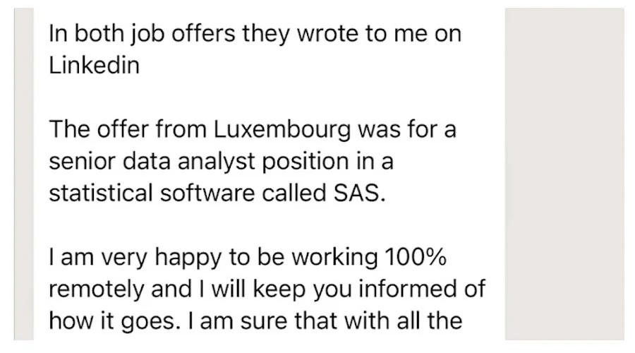
Task: Click the "100%" text in the message
Action: pos(416,257)
